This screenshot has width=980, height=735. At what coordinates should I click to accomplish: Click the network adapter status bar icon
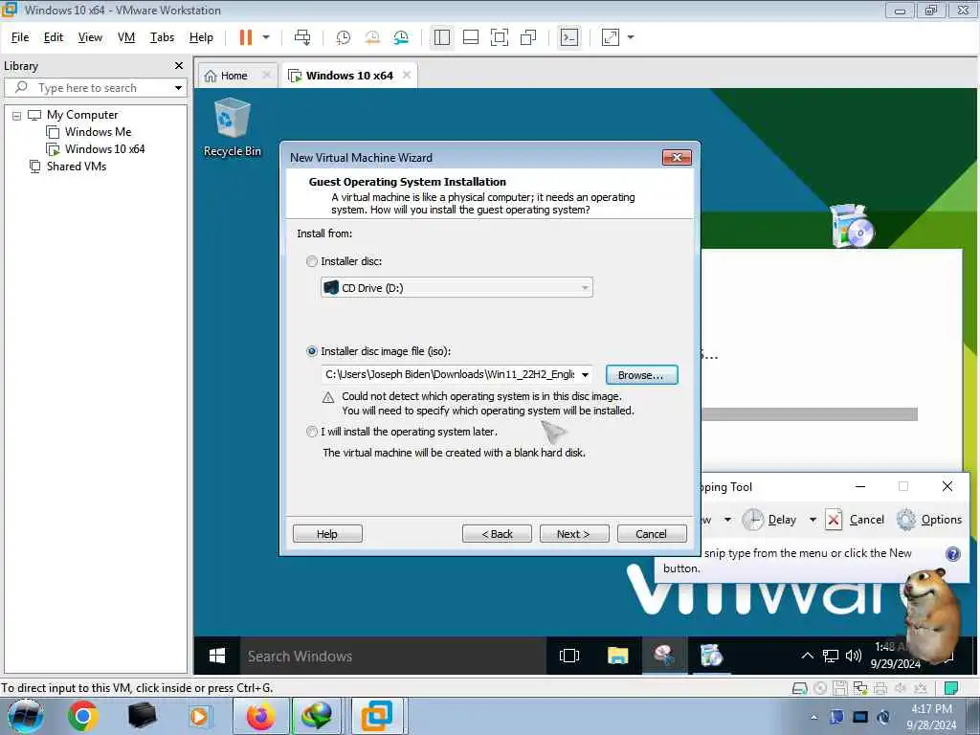860,688
